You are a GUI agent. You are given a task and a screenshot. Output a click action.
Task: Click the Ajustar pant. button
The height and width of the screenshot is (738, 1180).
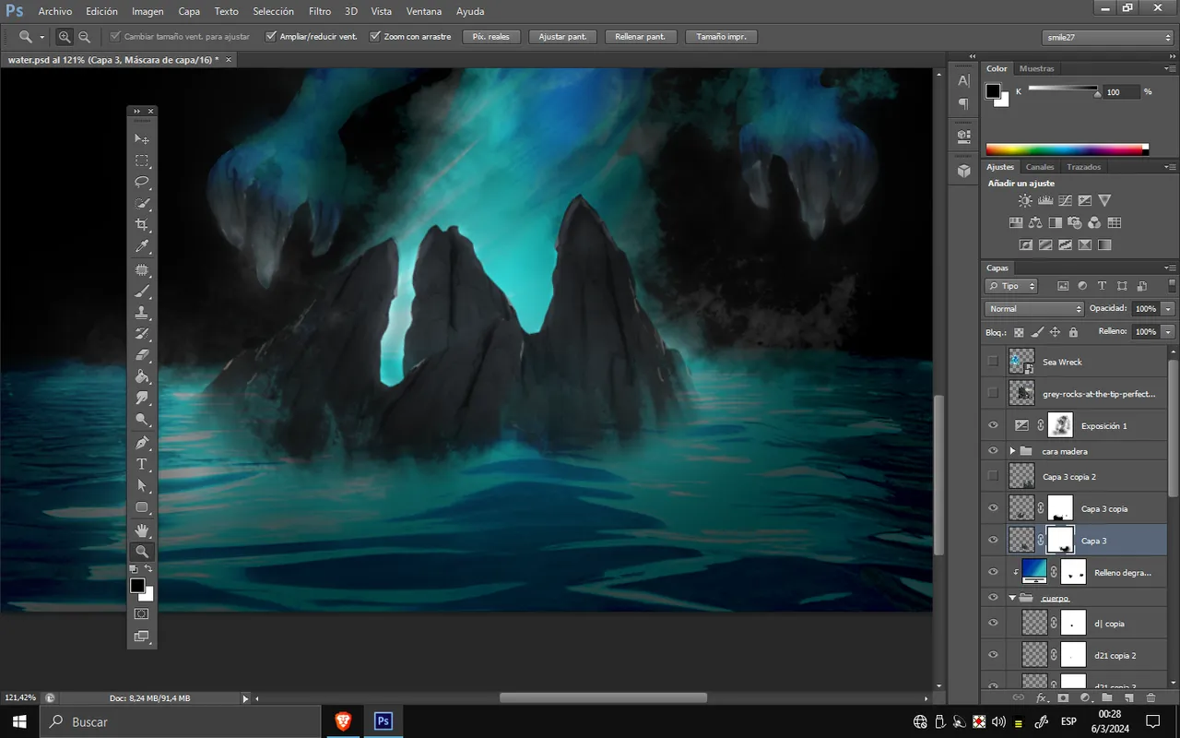pyautogui.click(x=562, y=37)
